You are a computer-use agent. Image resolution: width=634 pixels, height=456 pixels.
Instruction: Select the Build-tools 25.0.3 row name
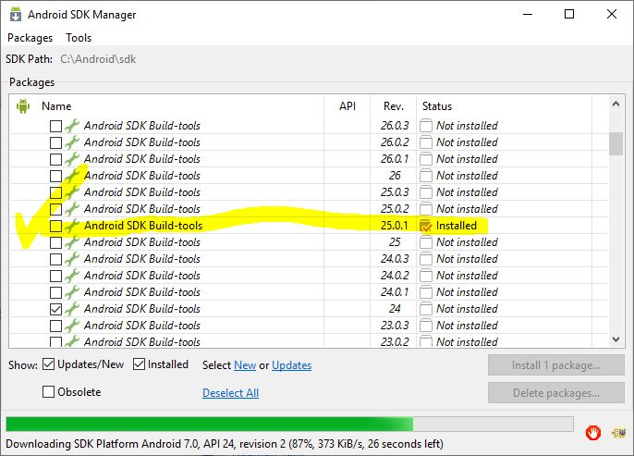pos(142,192)
